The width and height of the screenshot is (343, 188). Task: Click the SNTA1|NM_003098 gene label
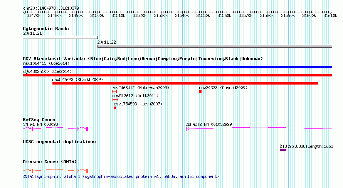40,124
